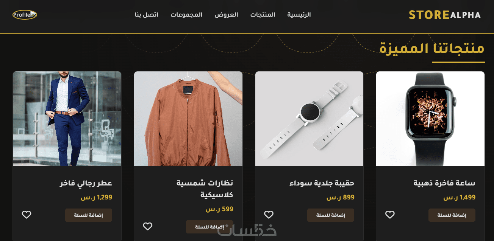The height and width of the screenshot is (241, 494).
Task: Select المجموعات navigation item
Action: (x=186, y=15)
